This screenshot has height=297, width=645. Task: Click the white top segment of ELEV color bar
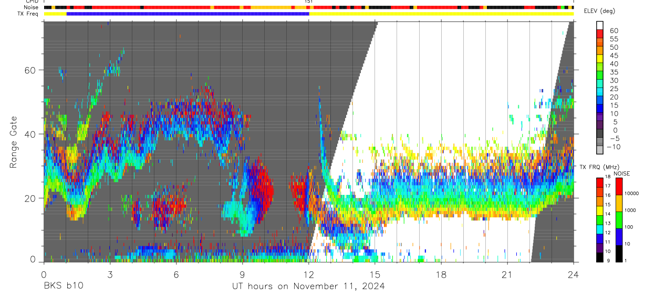[x=600, y=24]
